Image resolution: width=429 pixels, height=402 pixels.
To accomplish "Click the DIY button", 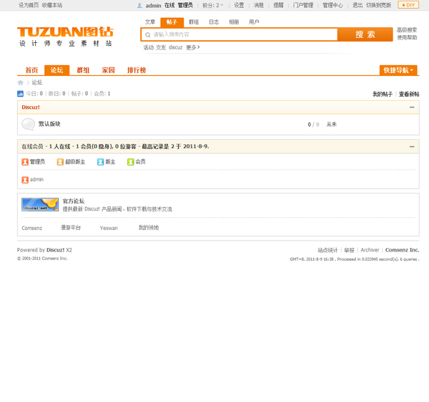I will coord(408,5).
